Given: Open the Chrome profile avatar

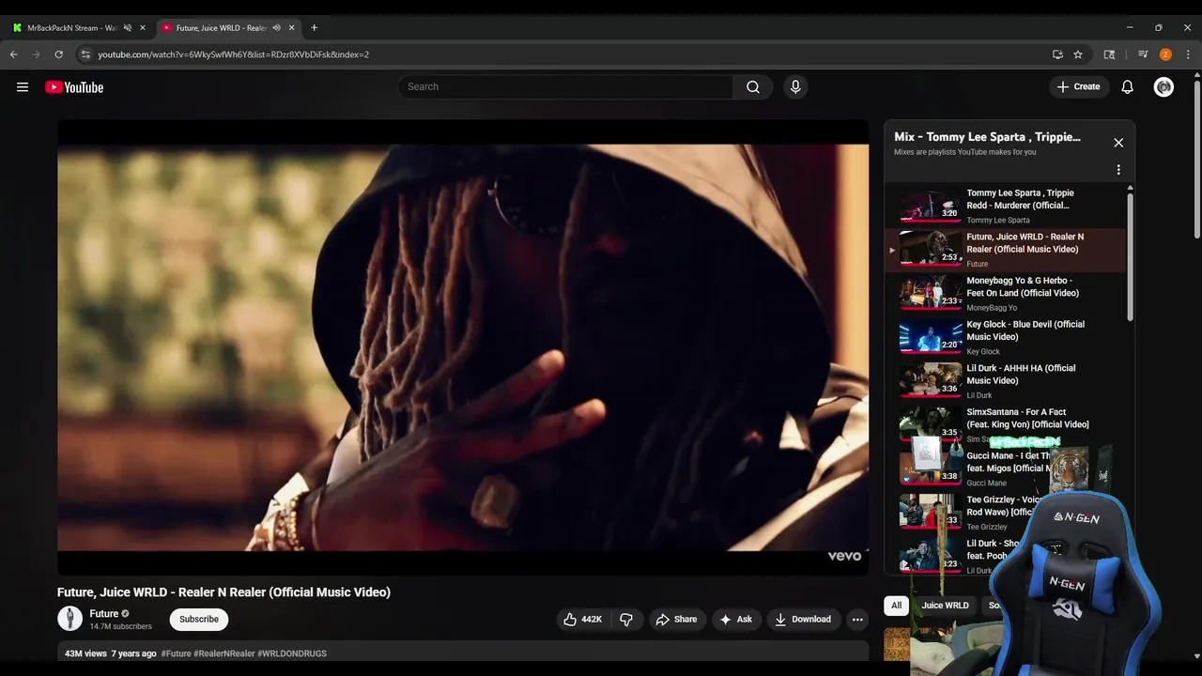Looking at the screenshot, I should coord(1165,54).
